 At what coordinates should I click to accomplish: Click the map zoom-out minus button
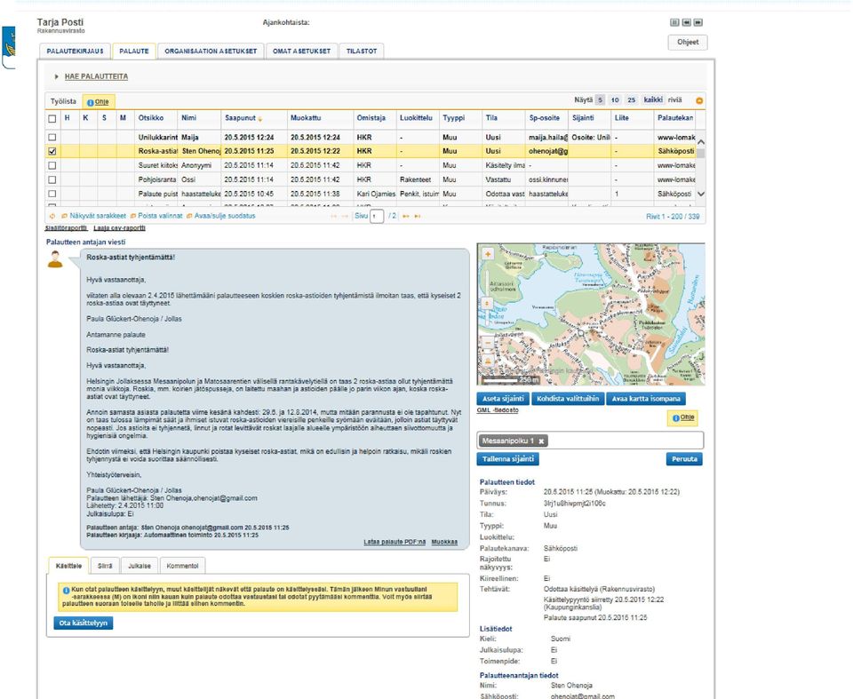(x=488, y=343)
